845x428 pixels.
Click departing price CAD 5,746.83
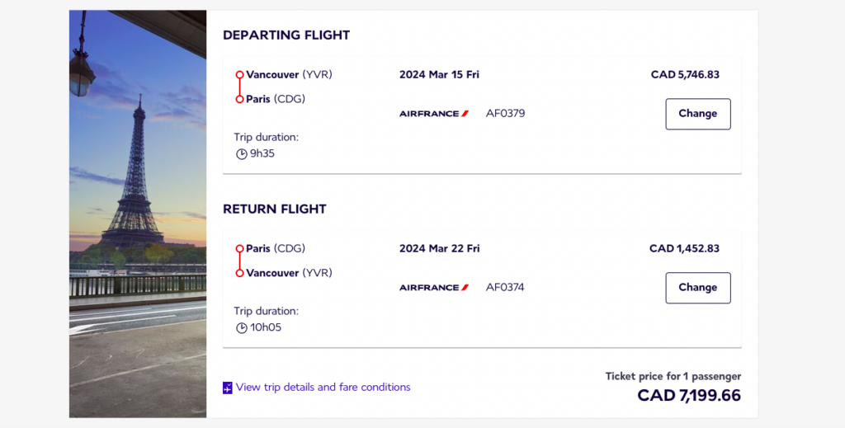click(685, 74)
